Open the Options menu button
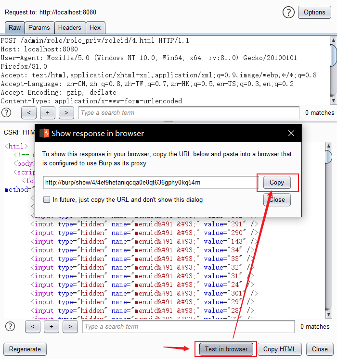The height and width of the screenshot is (359, 337). click(x=314, y=12)
